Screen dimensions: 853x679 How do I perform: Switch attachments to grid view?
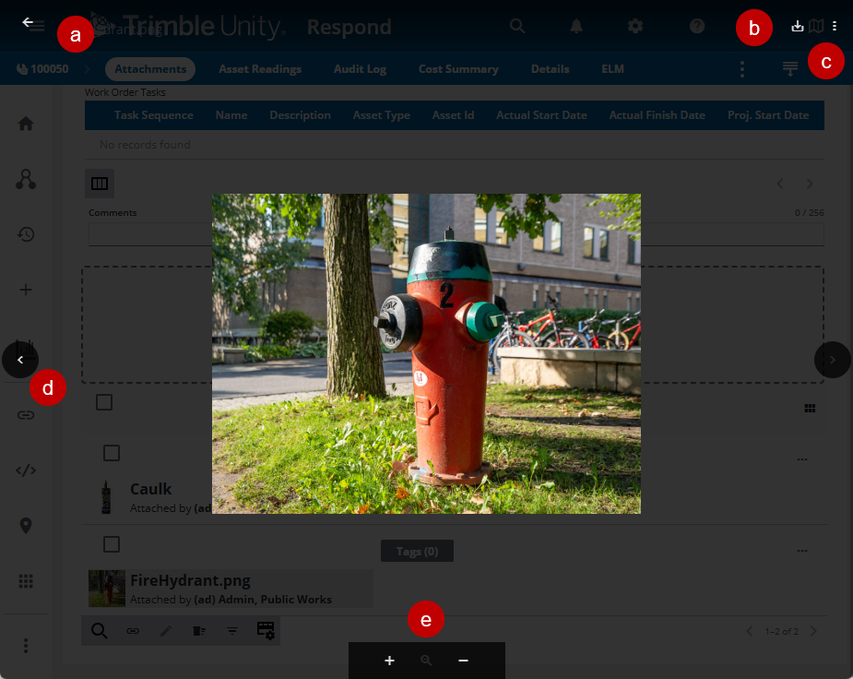click(x=810, y=408)
